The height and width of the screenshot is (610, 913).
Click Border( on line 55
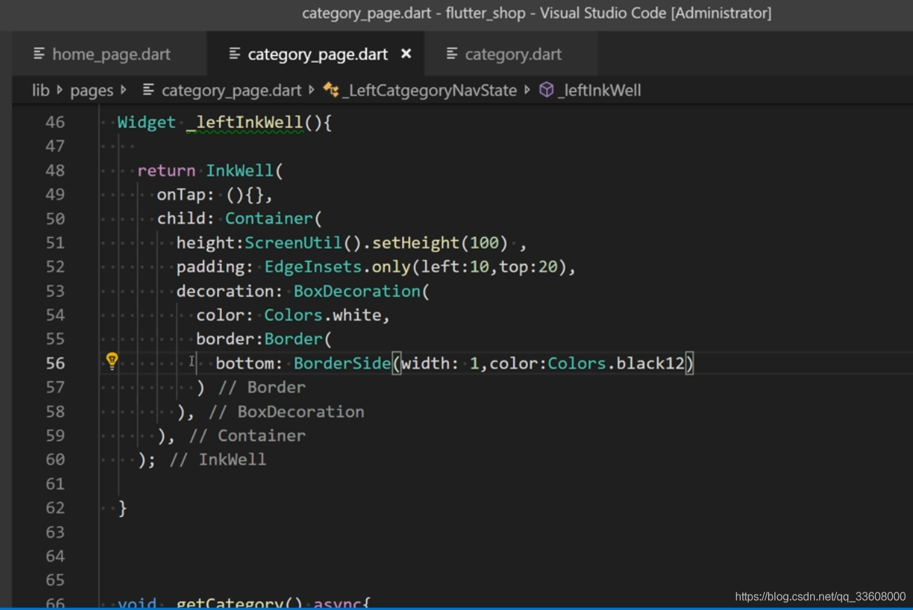[298, 339]
